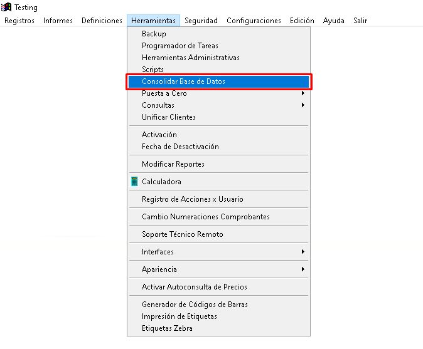The height and width of the screenshot is (349, 423).
Task: Open the Backup menu entry
Action: (154, 34)
